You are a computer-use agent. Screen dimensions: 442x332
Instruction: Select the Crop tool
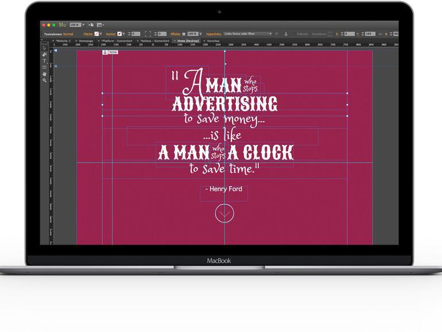tap(44, 54)
